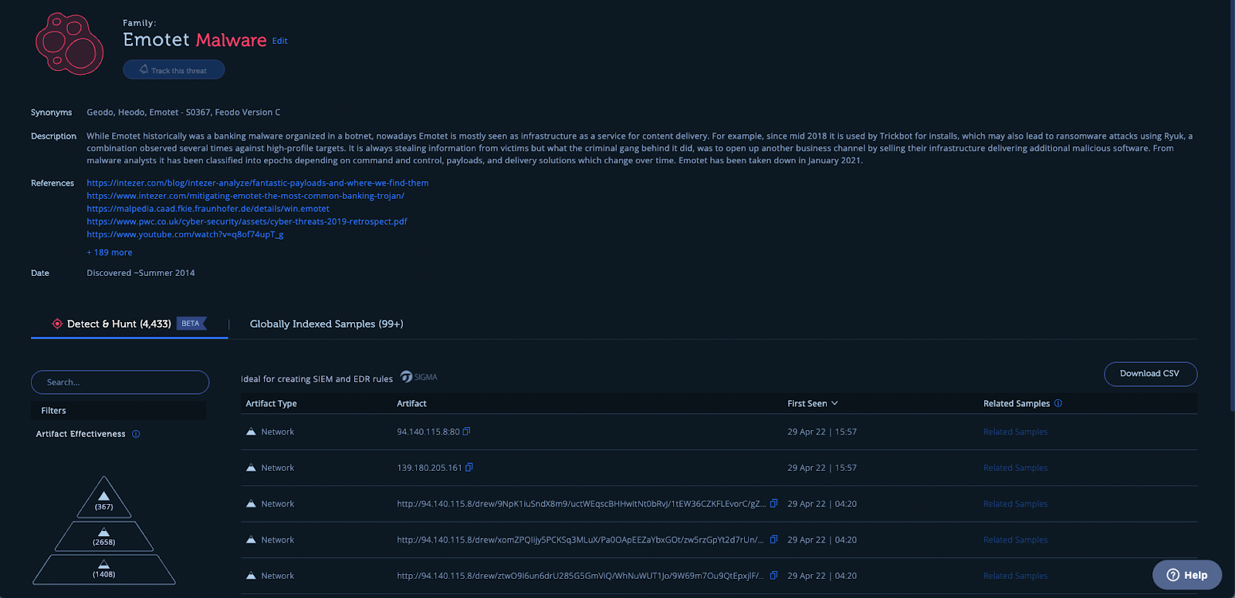
Task: Sort by First Seen column arrow
Action: coord(834,404)
